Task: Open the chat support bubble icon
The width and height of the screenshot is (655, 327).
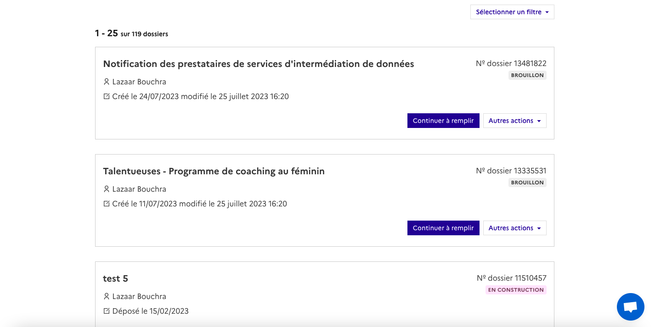Action: coord(630,307)
